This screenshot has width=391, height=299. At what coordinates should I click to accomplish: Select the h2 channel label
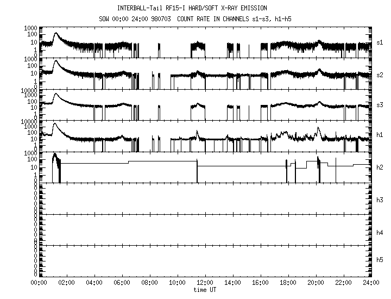click(380, 167)
